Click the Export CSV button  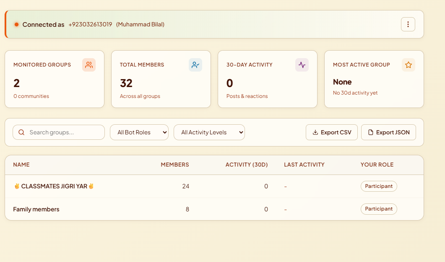click(x=331, y=132)
